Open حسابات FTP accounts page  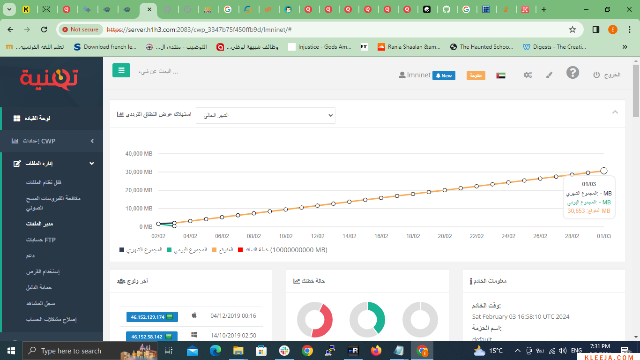point(41,240)
